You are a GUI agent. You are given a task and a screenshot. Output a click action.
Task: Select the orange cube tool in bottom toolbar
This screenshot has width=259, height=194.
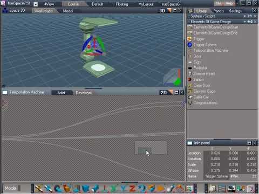point(67,188)
